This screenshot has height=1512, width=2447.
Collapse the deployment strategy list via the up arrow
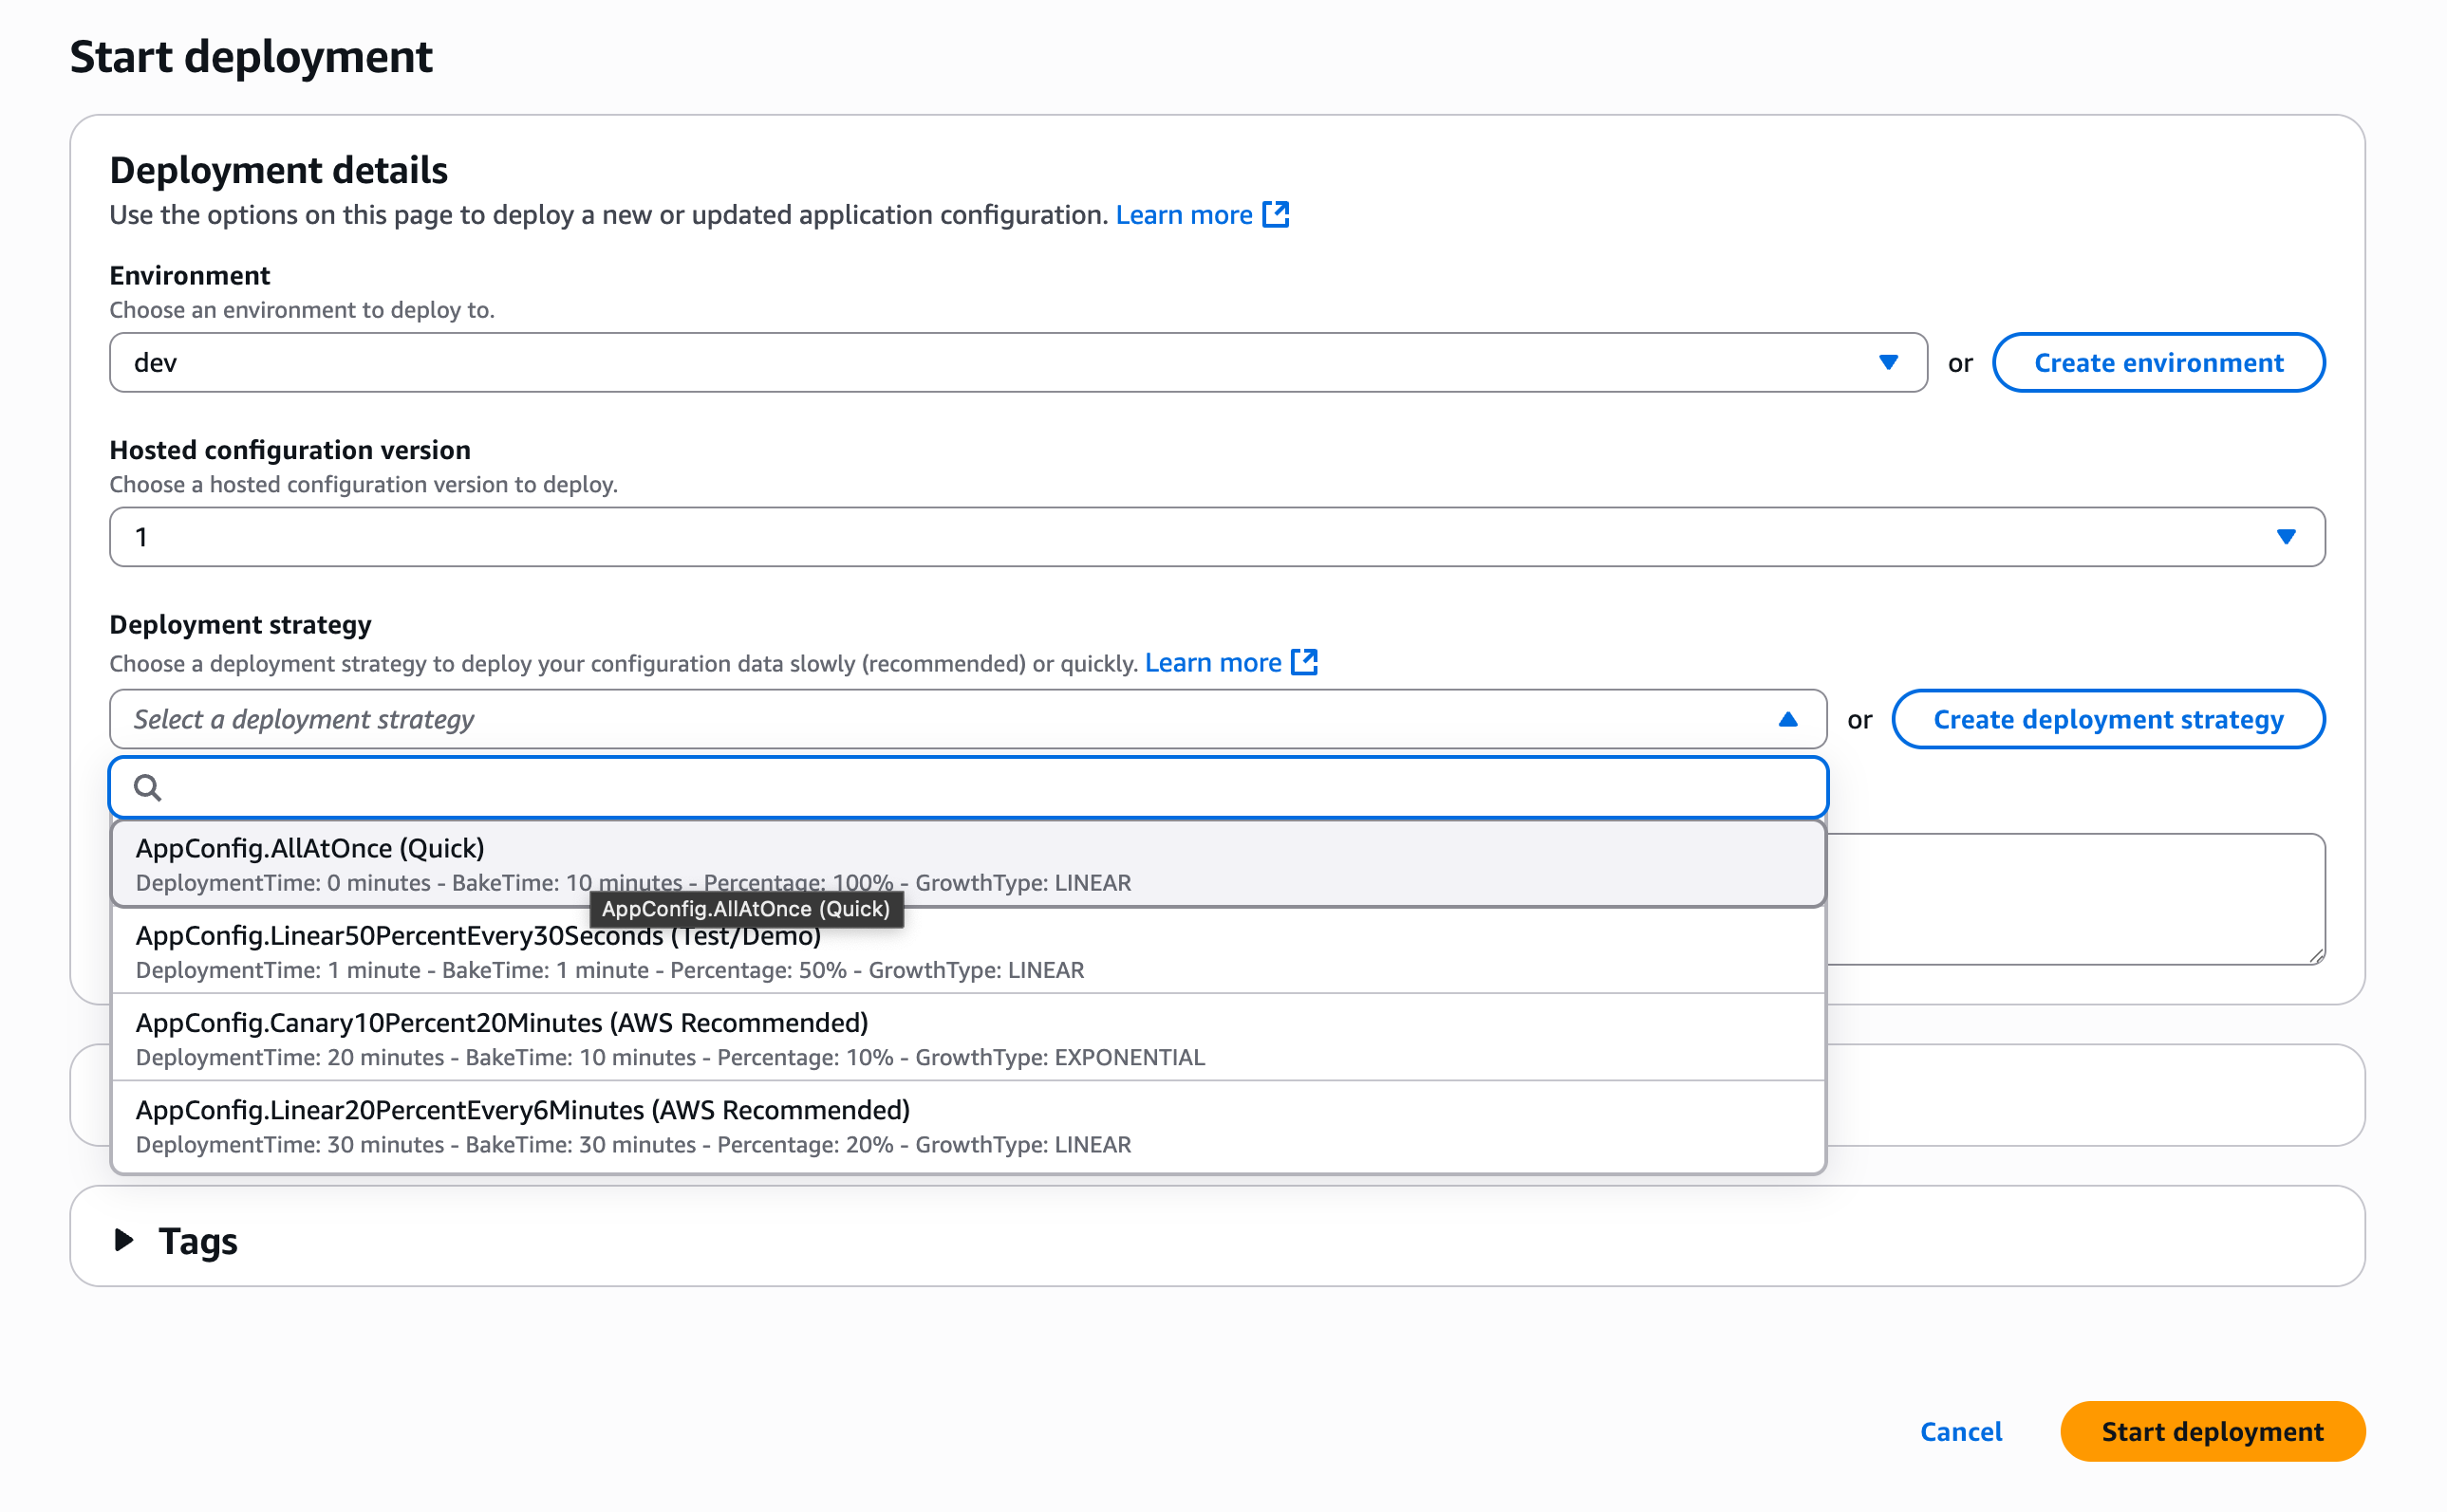click(x=1787, y=719)
